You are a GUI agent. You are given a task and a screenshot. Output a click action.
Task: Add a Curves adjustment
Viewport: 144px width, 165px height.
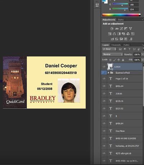coord(121,28)
